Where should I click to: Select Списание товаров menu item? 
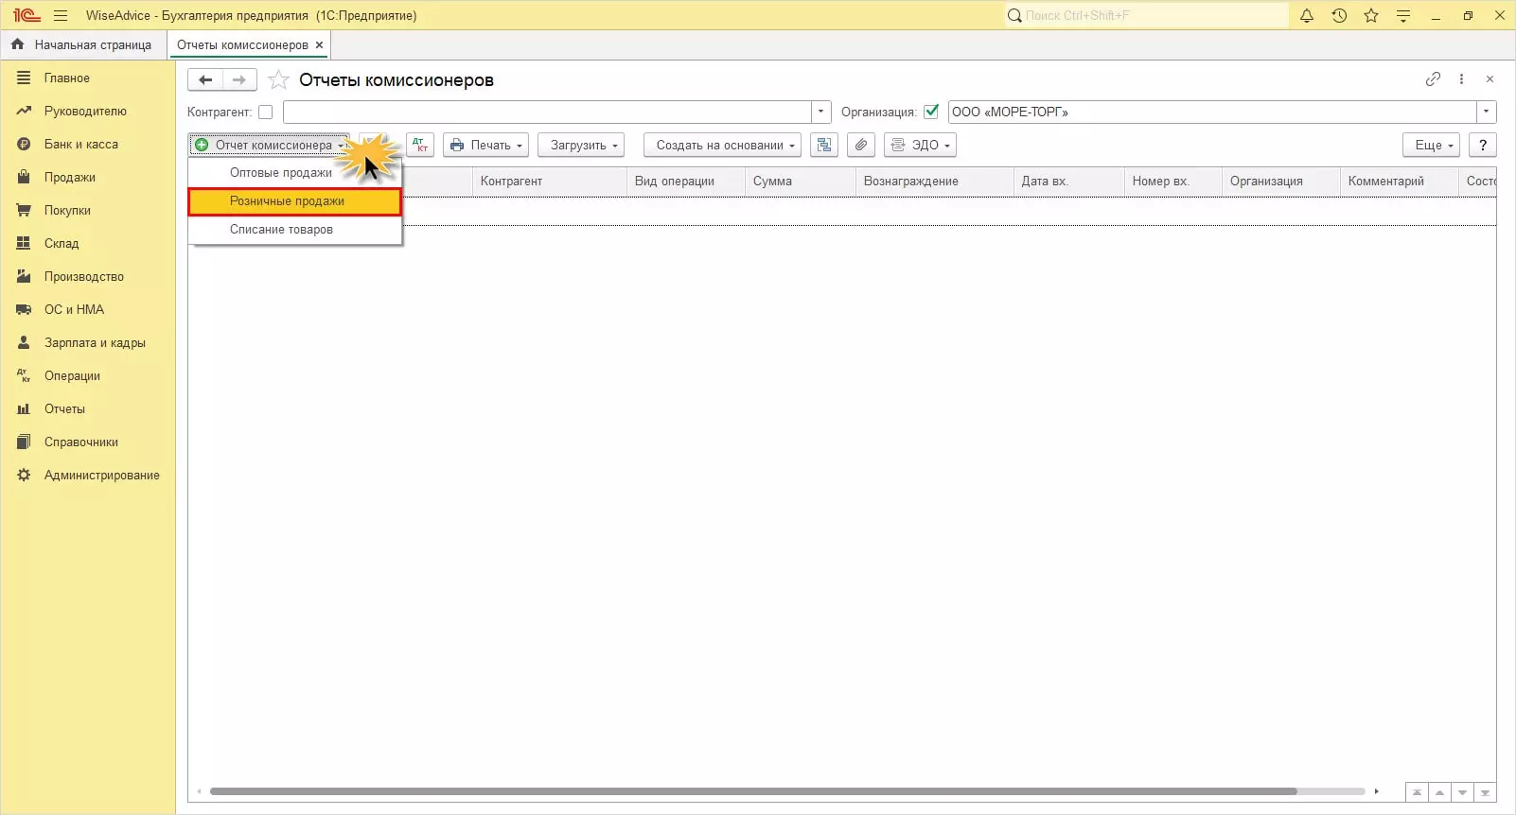[x=295, y=230]
